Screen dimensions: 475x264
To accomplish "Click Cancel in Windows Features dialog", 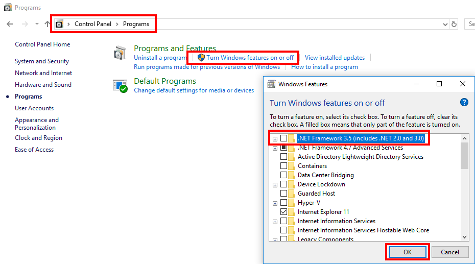I will (450, 252).
